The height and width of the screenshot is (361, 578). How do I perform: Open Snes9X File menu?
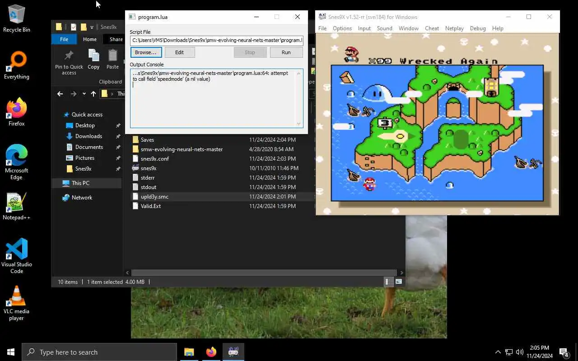click(322, 28)
